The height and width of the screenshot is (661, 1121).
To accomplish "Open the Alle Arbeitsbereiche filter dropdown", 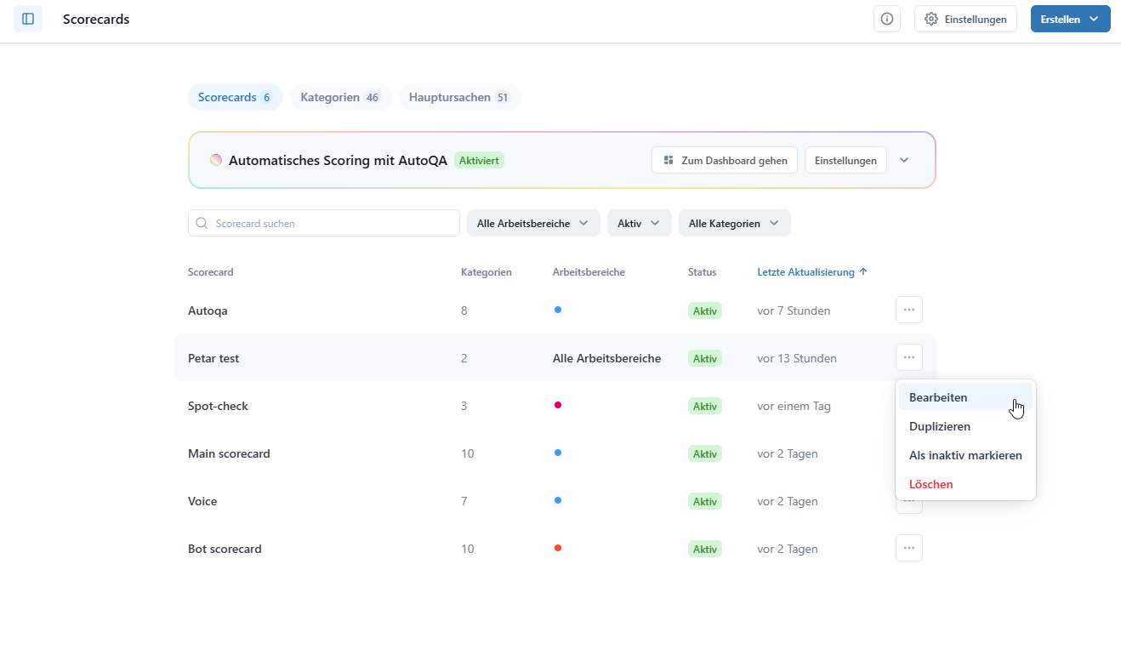I will coord(533,223).
